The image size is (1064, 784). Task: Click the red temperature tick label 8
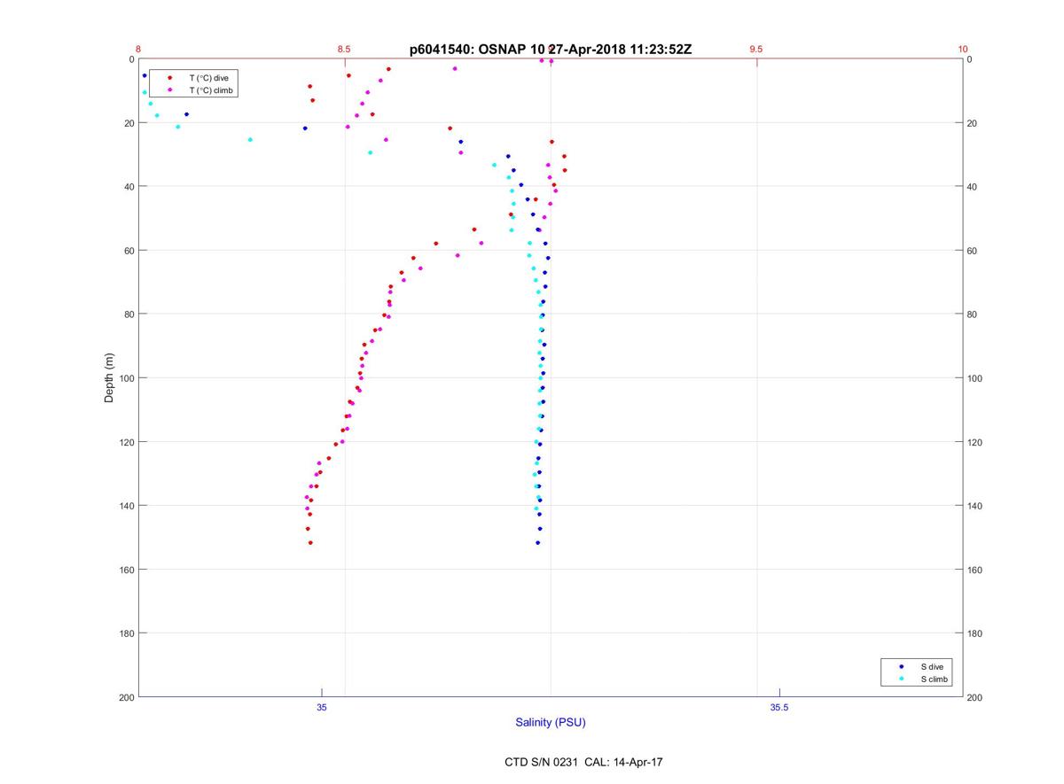point(138,50)
